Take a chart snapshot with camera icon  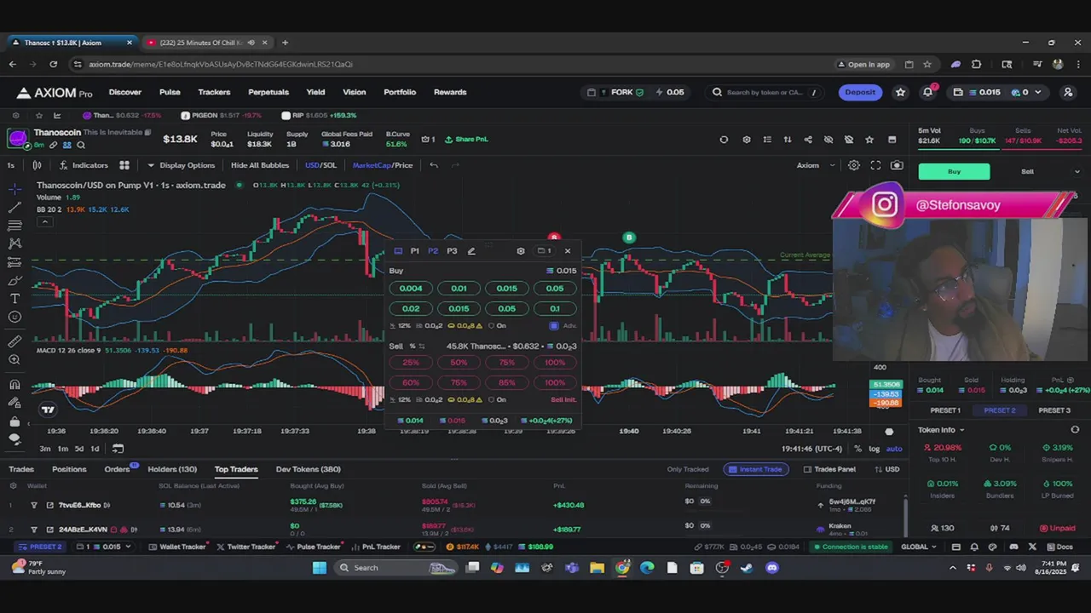pyautogui.click(x=897, y=165)
